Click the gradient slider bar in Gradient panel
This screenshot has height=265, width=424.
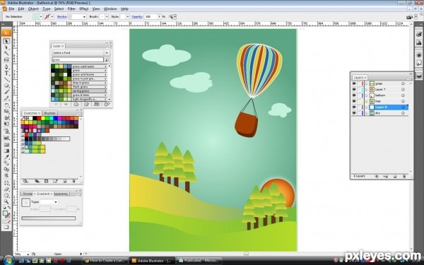coord(49,218)
